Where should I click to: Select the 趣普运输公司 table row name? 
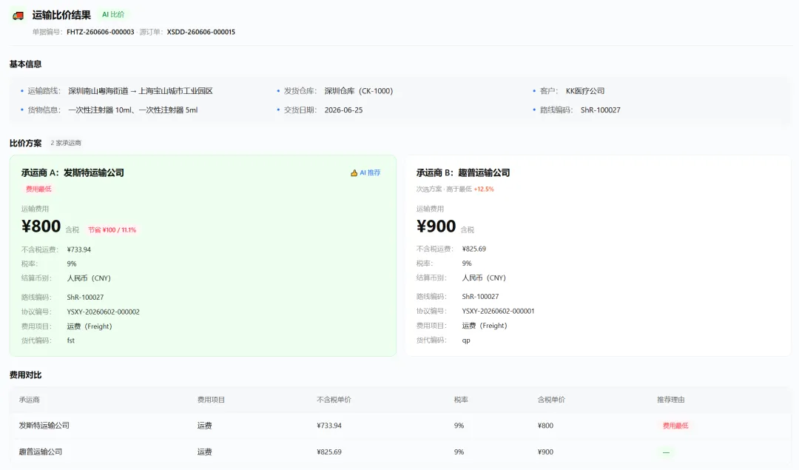[41, 451]
